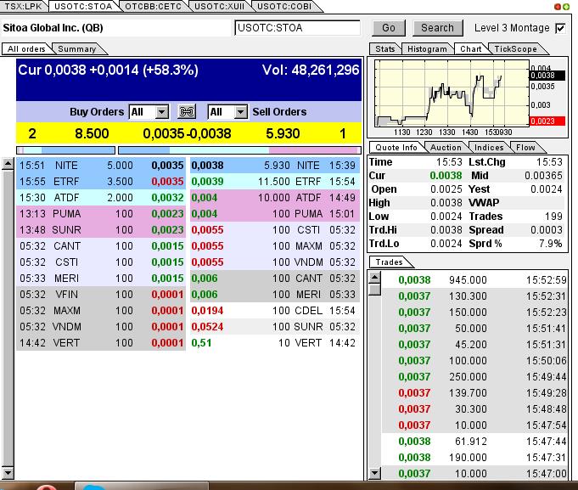This screenshot has width=578, height=490.
Task: Toggle the Level 3 Montage checkbox
Action: click(x=560, y=28)
